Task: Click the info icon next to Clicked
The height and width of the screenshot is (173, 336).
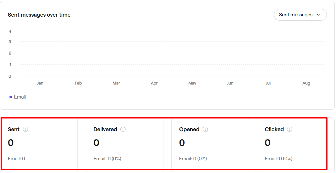Action: 290,129
